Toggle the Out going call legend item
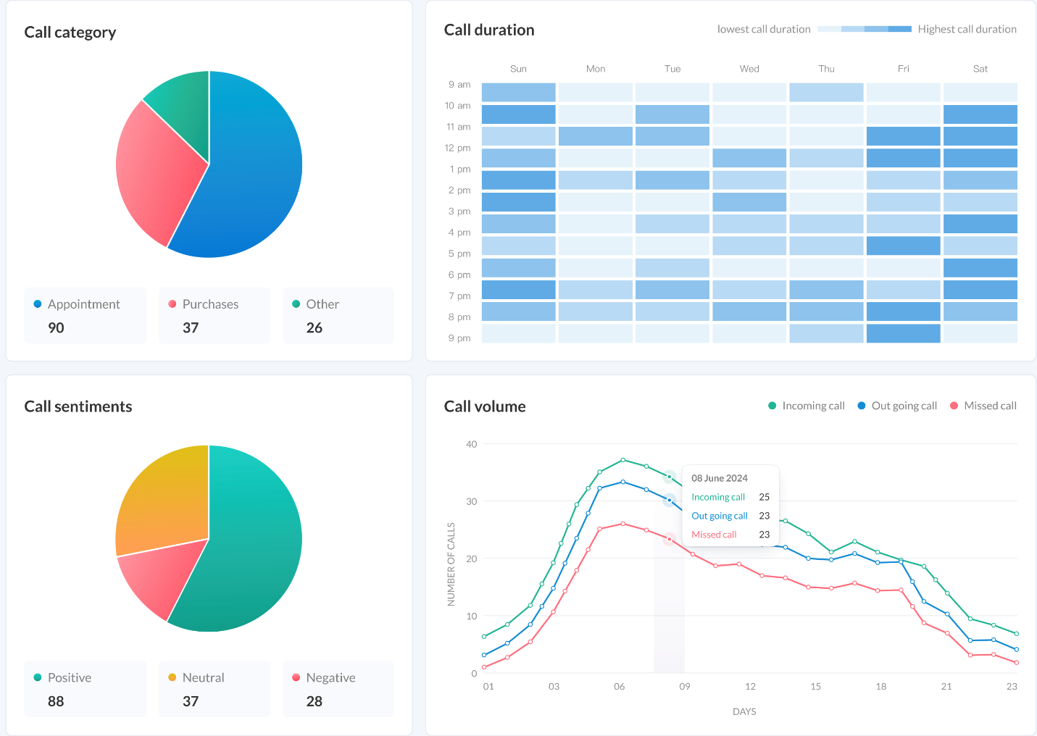 (896, 406)
